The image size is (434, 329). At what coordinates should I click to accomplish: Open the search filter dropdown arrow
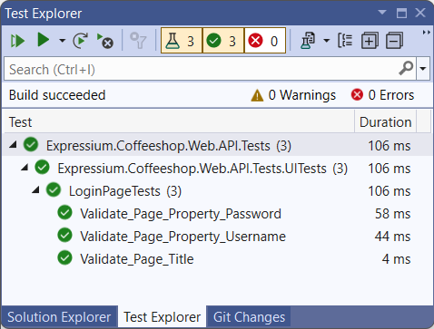click(x=423, y=69)
